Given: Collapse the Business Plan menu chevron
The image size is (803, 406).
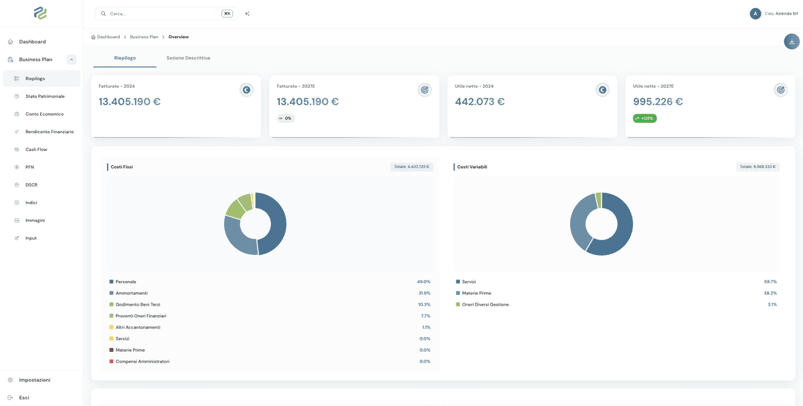Looking at the screenshot, I should (72, 60).
